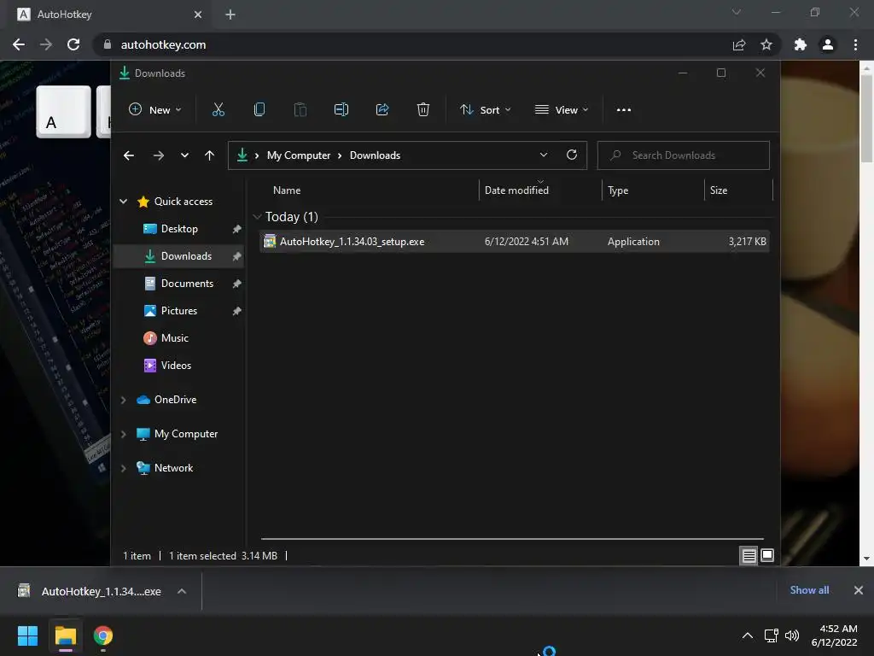Image resolution: width=874 pixels, height=656 pixels.
Task: Sort by Date modified column header
Action: (x=539, y=190)
